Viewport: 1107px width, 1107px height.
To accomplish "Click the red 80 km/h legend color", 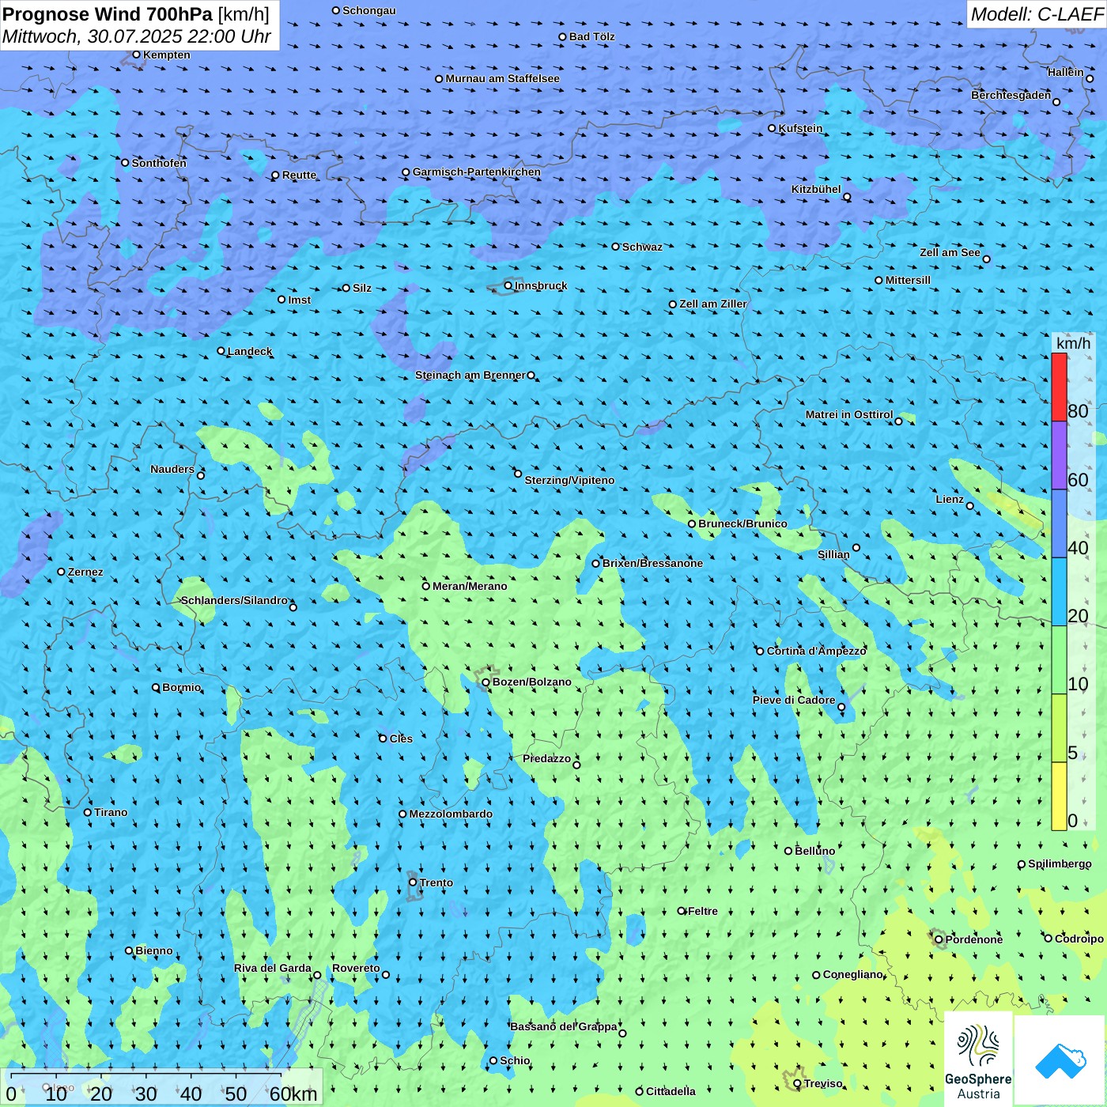I will (1059, 387).
